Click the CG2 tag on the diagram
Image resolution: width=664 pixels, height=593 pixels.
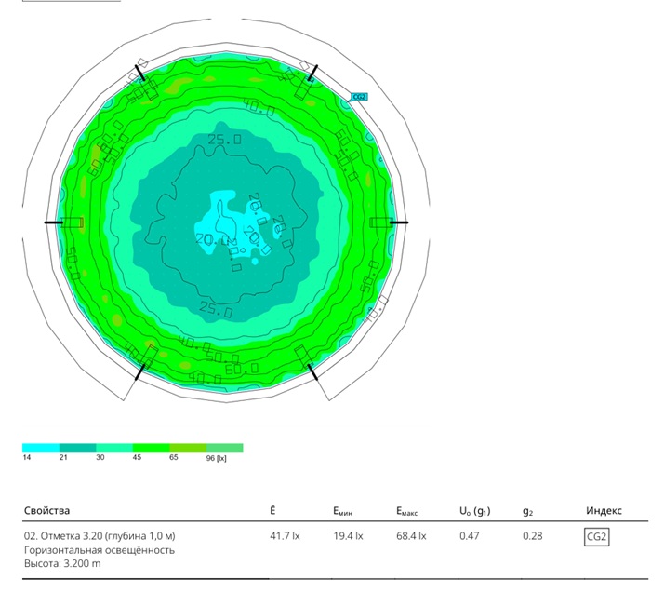click(x=359, y=97)
